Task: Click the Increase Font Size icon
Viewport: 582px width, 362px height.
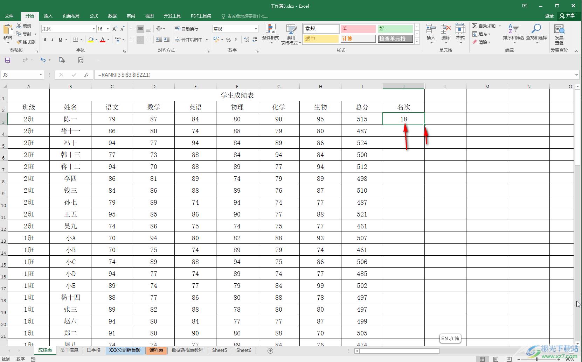Action: pyautogui.click(x=115, y=29)
